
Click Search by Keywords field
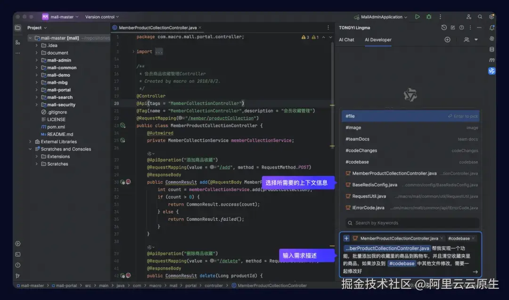(x=412, y=223)
